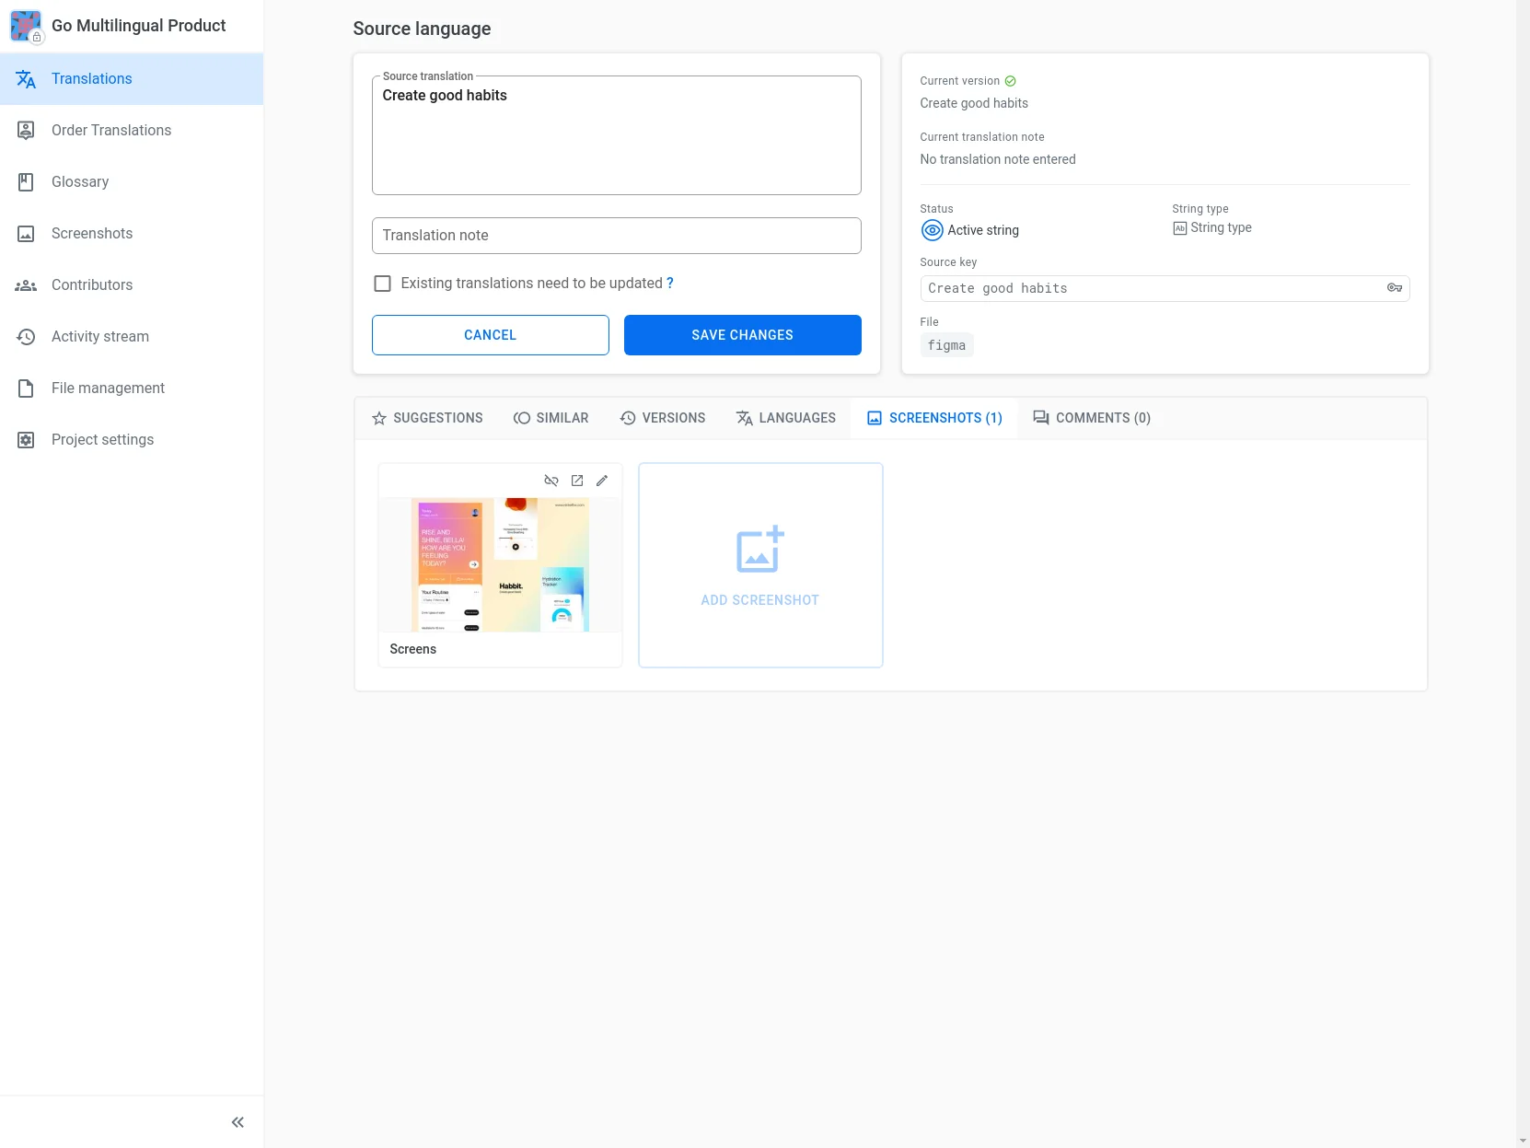Click the Cancel button

pyautogui.click(x=491, y=335)
